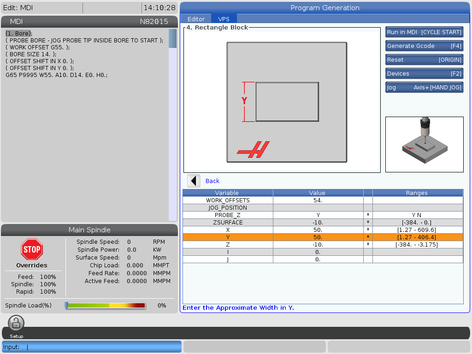Screen dimensions: 472x354
Task: Click range [1.27 - 406.4] cell
Action: 417,237
